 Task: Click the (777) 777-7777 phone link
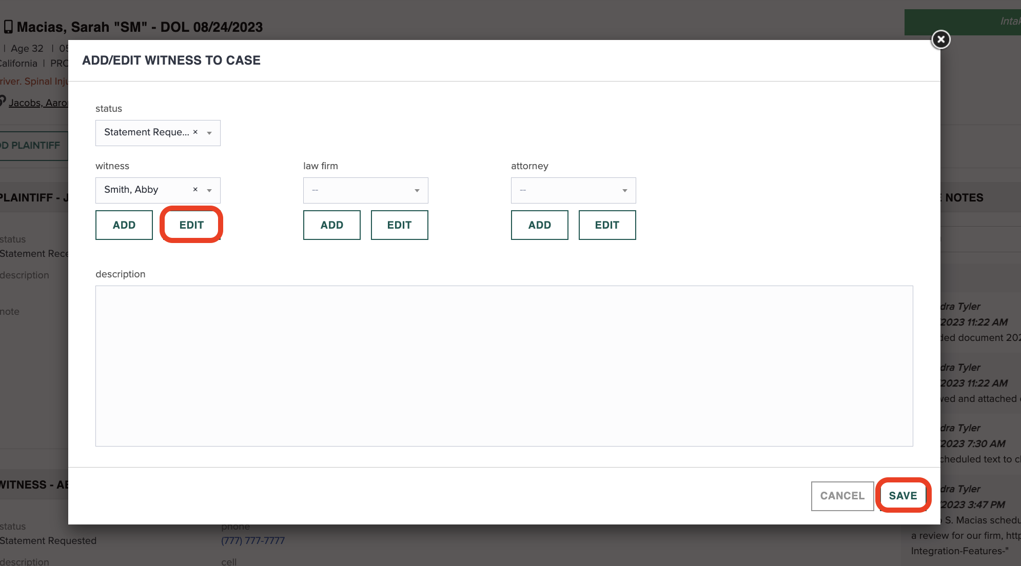(253, 540)
